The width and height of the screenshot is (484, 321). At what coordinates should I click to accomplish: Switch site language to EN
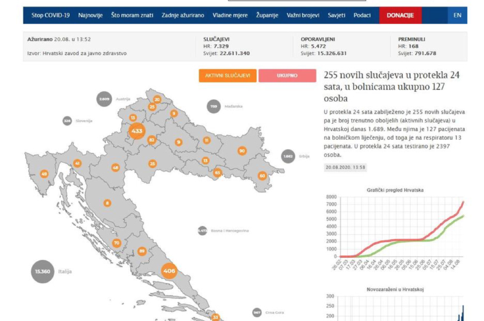pyautogui.click(x=457, y=15)
